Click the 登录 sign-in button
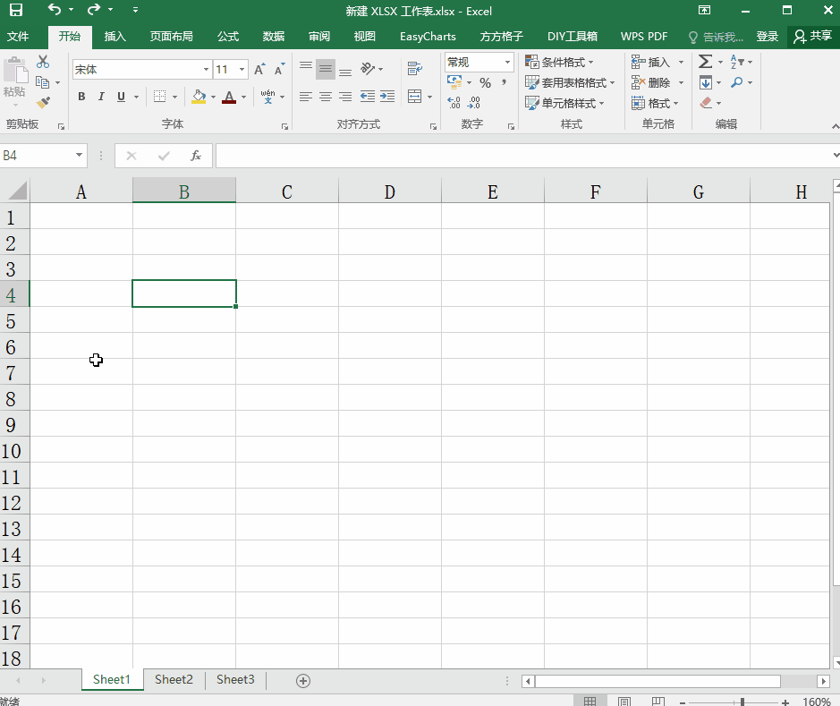 tap(768, 37)
